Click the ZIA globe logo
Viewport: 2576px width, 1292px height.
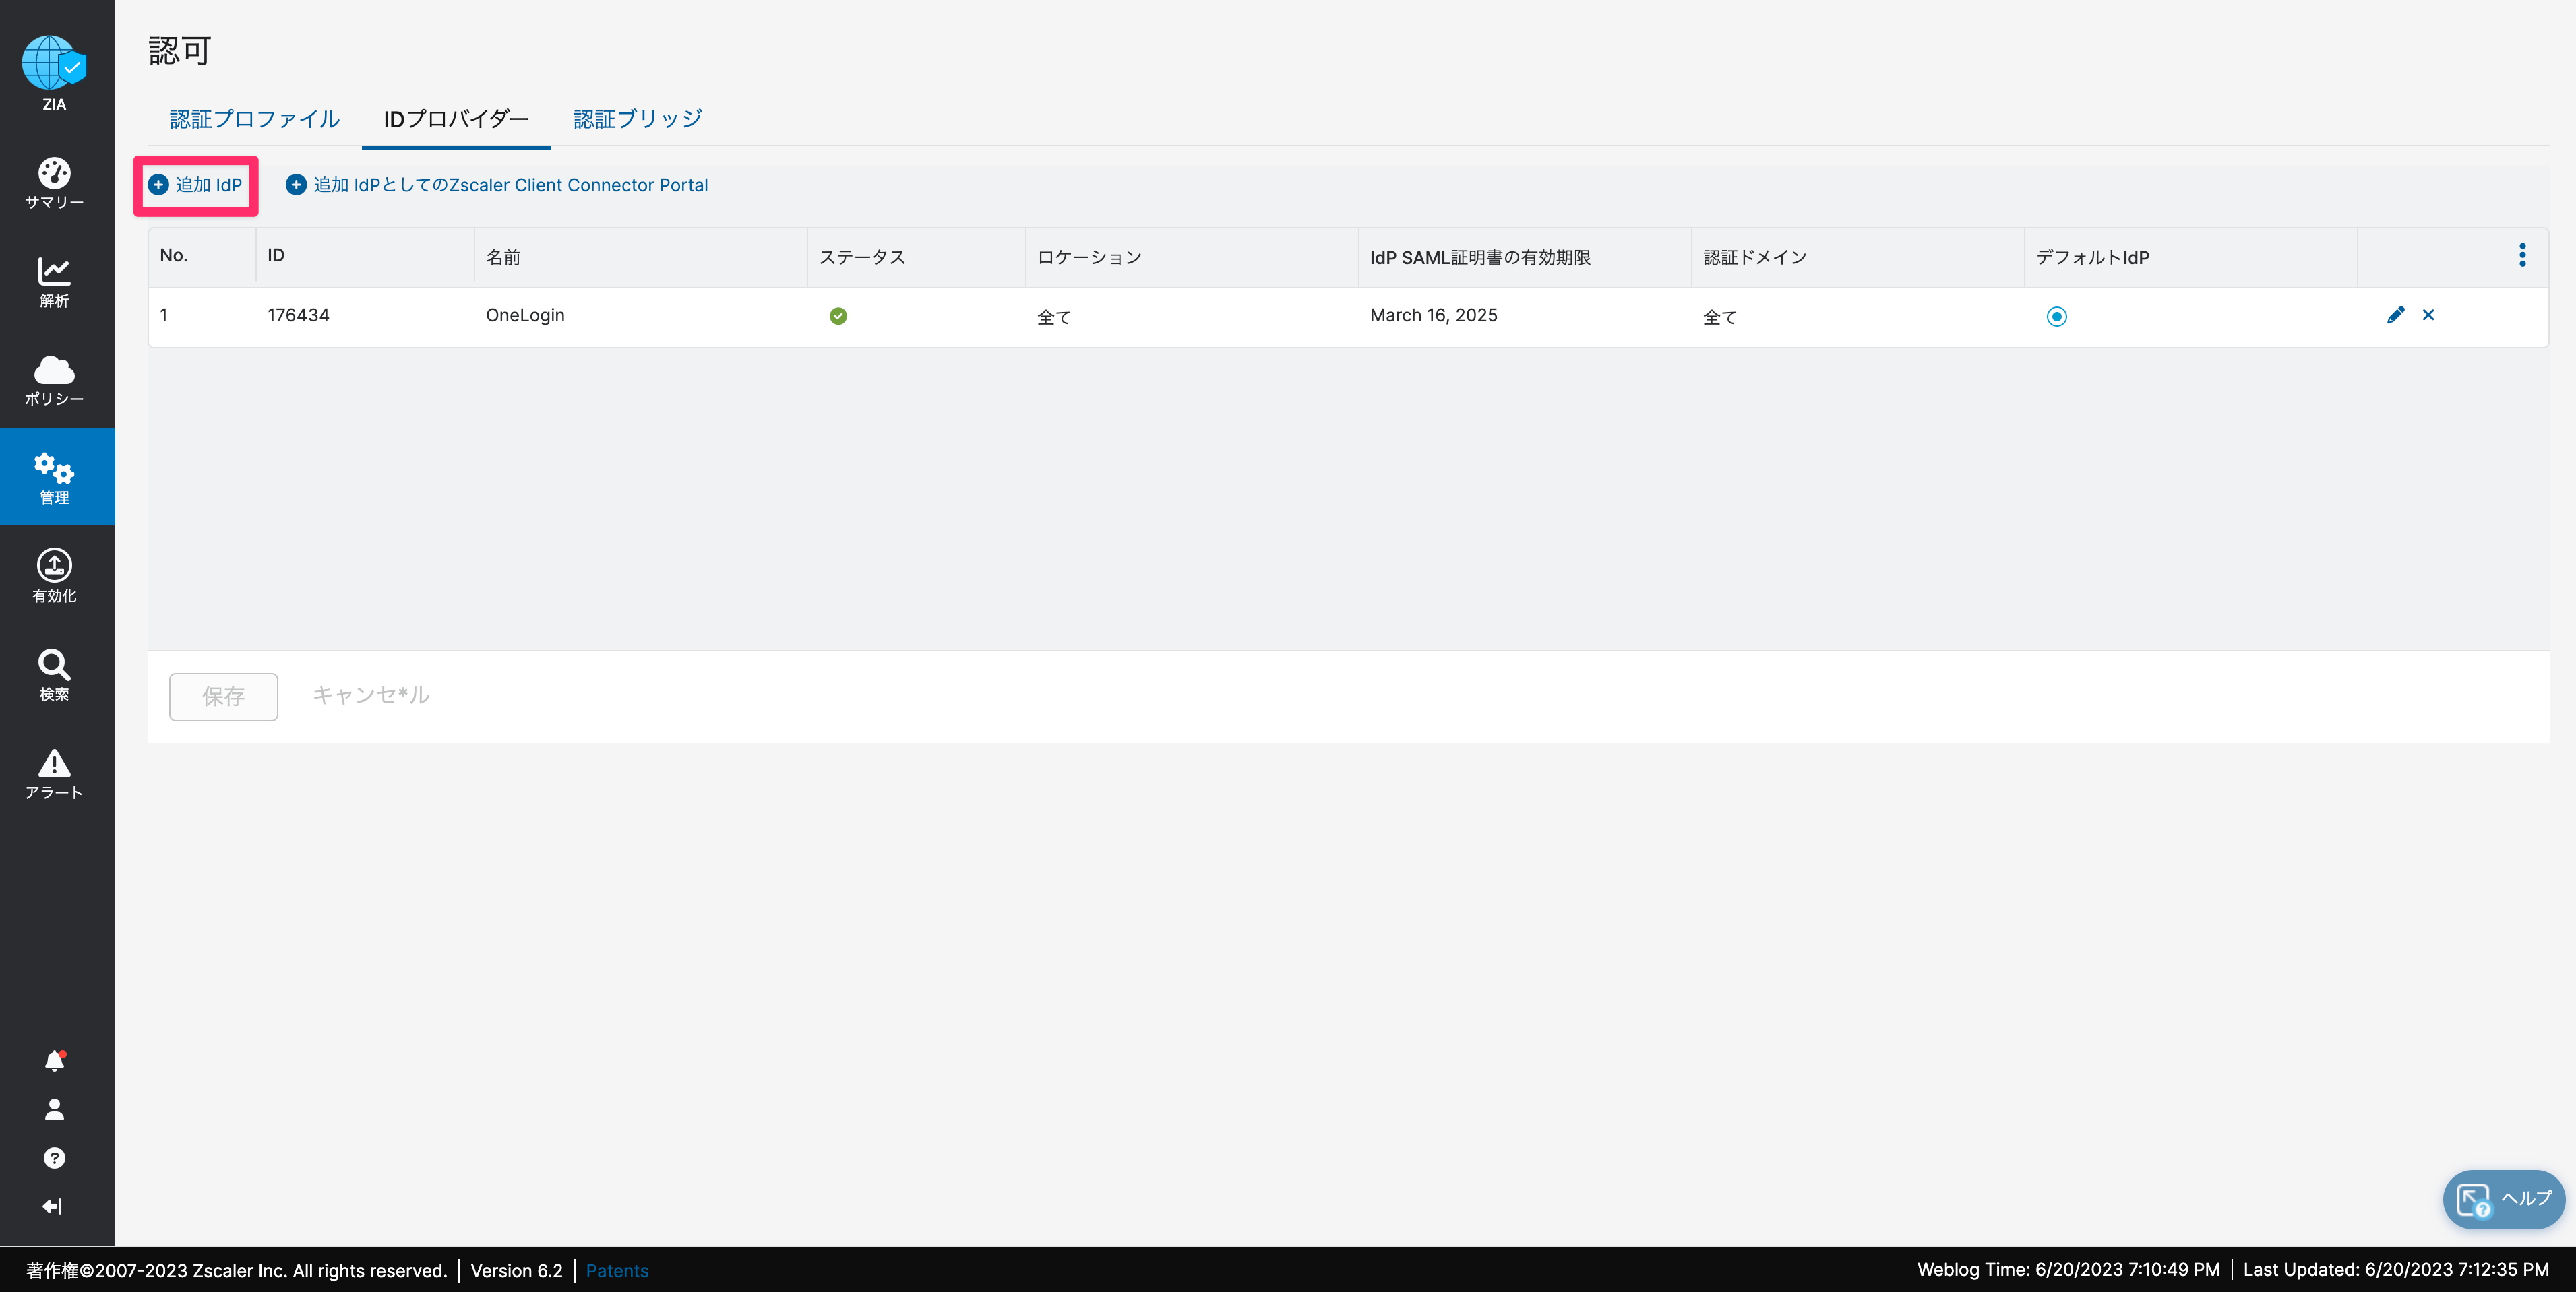click(x=54, y=63)
